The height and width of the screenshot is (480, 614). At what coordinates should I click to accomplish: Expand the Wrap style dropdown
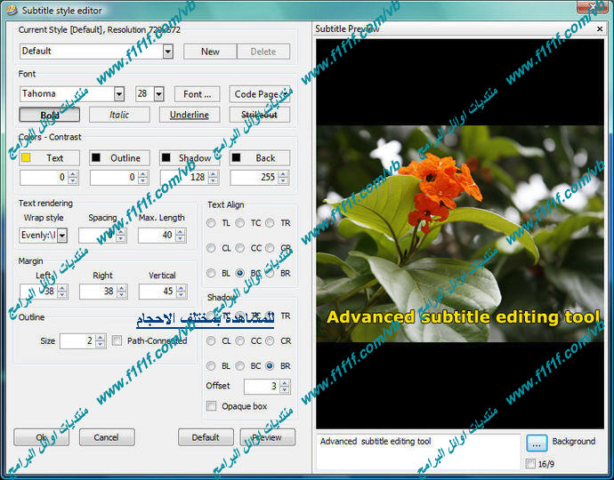point(62,236)
